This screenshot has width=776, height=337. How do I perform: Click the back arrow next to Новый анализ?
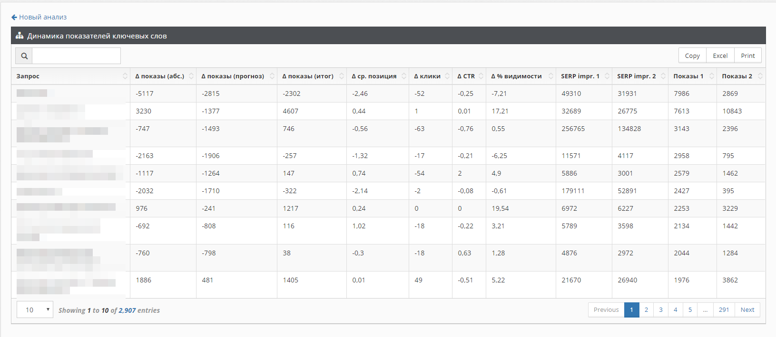coord(14,17)
